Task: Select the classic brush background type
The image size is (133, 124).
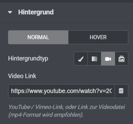Action: click(x=81, y=59)
